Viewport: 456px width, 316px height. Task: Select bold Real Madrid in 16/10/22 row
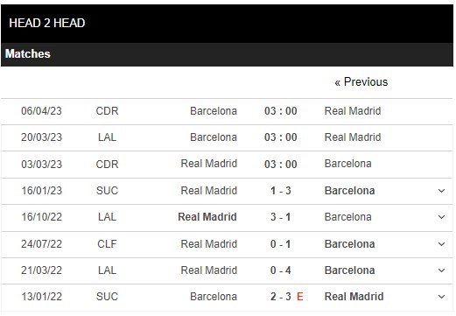(x=207, y=217)
